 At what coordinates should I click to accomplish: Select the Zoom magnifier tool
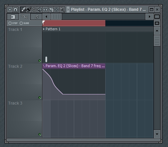tap(62, 10)
